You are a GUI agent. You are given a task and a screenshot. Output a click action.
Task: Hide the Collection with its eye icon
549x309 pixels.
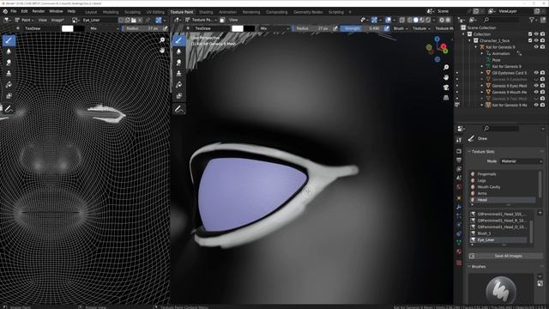536,34
